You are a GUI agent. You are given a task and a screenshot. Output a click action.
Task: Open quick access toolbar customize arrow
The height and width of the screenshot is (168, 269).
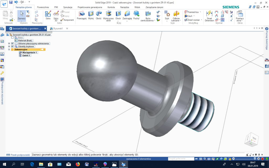(29, 2)
